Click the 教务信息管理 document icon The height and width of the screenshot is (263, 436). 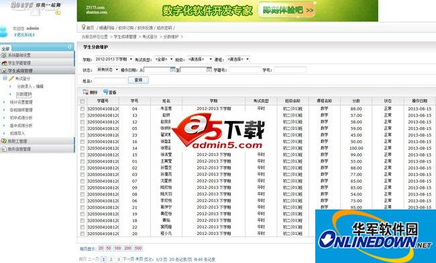[x=4, y=149]
